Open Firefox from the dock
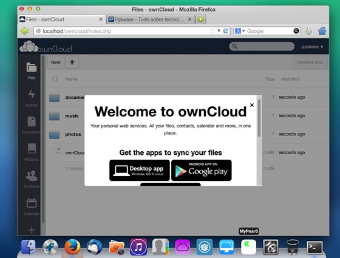 pos(72,246)
